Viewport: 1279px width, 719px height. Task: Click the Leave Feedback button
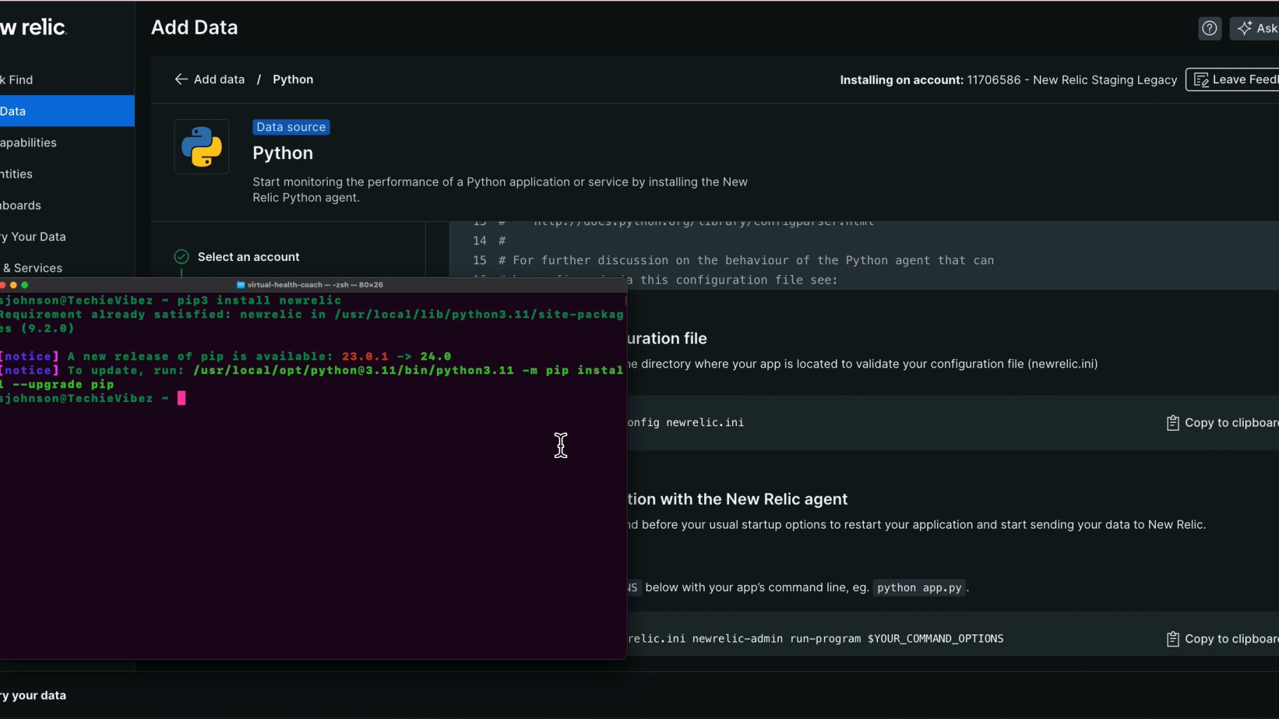pyautogui.click(x=1233, y=80)
